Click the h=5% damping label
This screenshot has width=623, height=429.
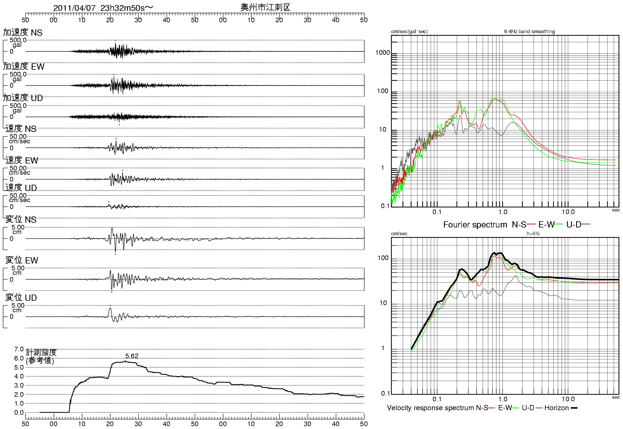tap(533, 233)
